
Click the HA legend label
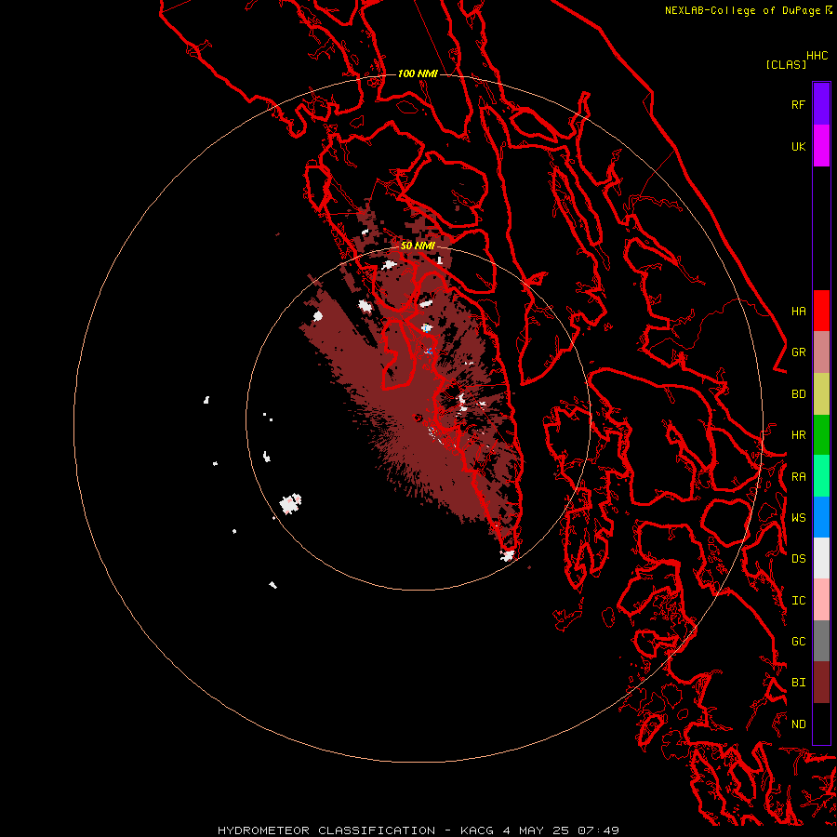(798, 312)
